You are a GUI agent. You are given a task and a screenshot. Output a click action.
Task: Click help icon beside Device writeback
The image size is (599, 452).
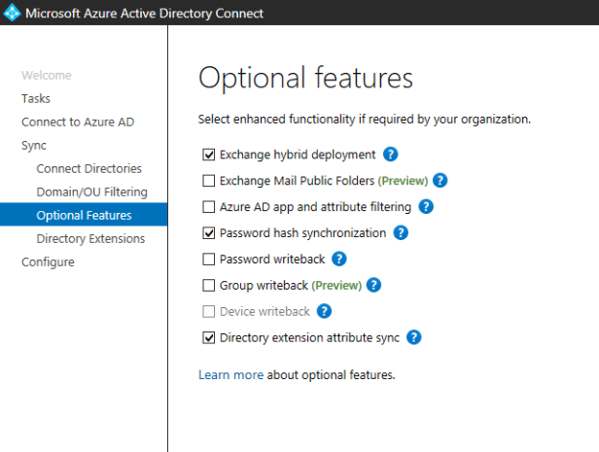(x=325, y=312)
